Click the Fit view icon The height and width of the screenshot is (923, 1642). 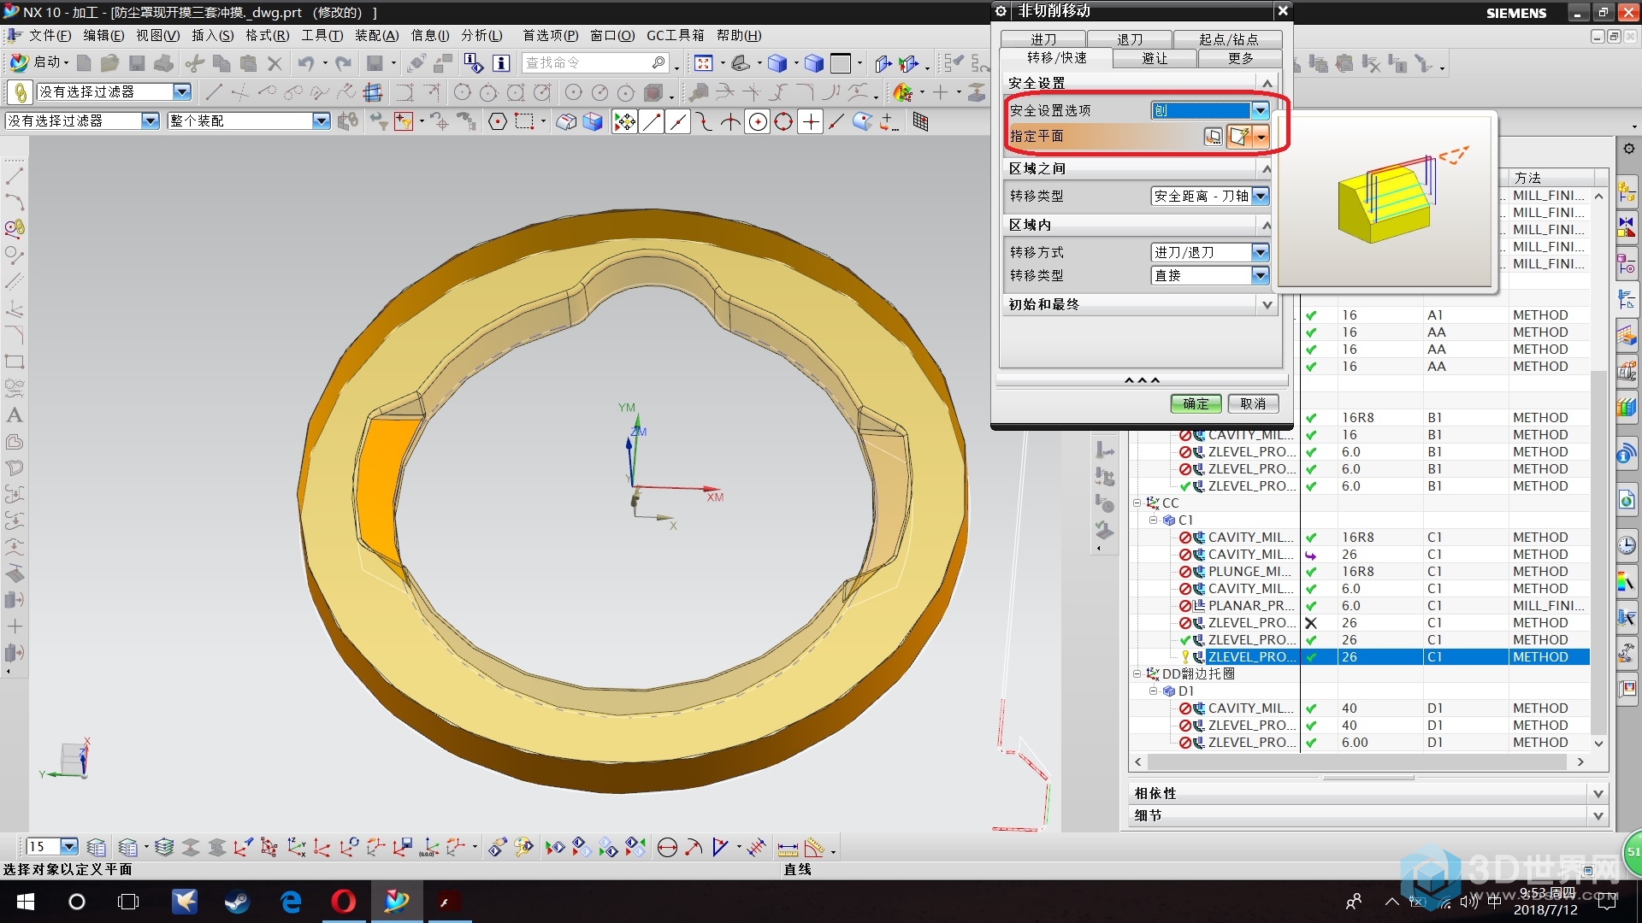click(x=703, y=63)
